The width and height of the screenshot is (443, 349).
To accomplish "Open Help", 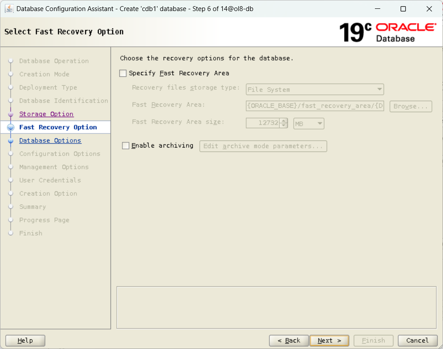I will 25,341.
